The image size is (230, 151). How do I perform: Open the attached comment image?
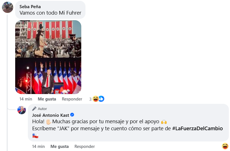[48, 57]
